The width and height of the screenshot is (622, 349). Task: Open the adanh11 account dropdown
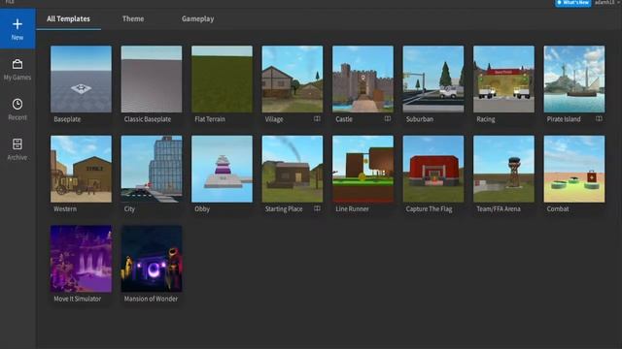(606, 2)
